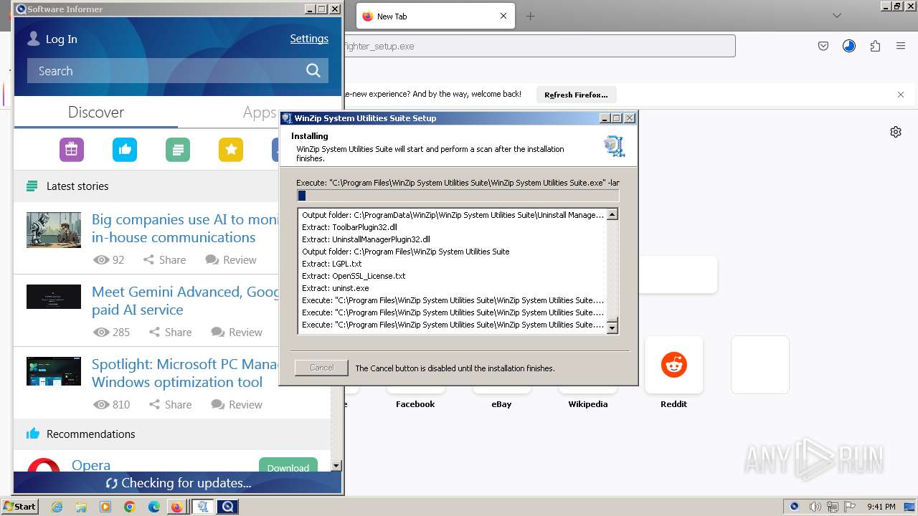Close the New Tab tab
918x516 pixels.
[503, 16]
